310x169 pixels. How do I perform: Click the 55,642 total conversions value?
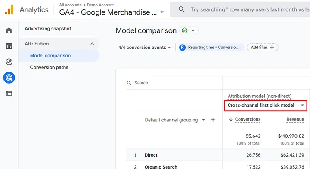click(x=253, y=136)
